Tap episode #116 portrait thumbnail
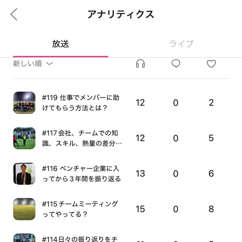 click(24, 173)
